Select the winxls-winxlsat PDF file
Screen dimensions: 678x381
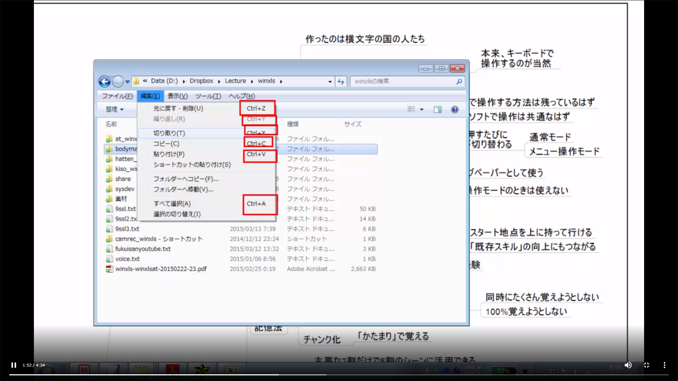(x=161, y=269)
